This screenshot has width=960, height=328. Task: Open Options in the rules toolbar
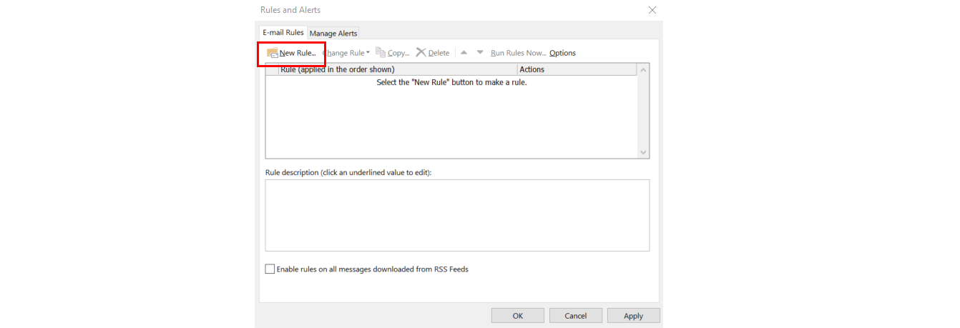point(562,53)
